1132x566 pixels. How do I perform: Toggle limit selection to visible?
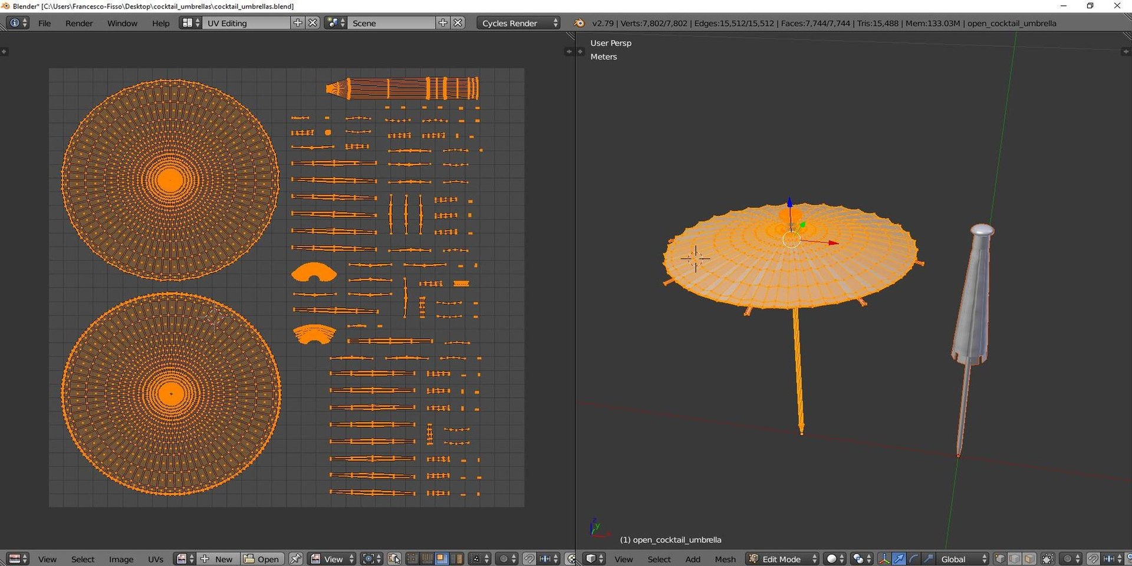click(x=1048, y=558)
